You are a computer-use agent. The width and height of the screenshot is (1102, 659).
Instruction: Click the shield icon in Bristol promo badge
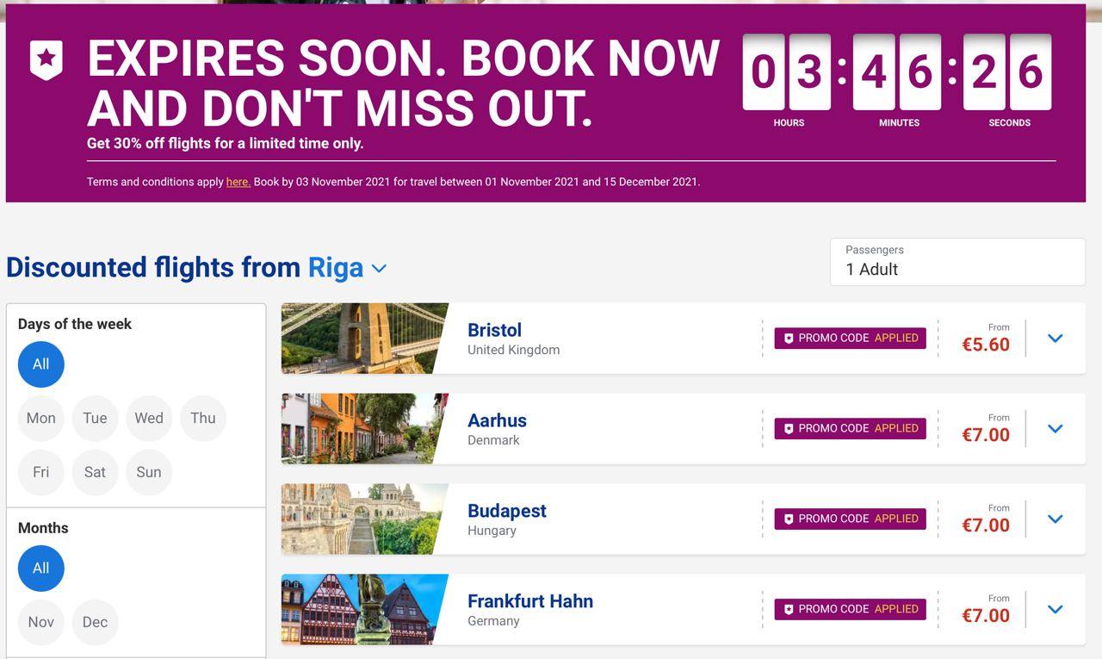pos(788,339)
